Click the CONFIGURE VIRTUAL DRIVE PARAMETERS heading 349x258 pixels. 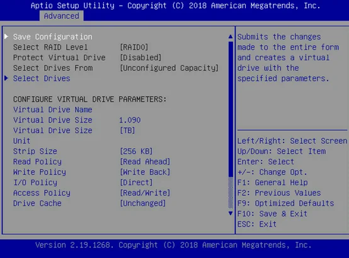pyautogui.click(x=89, y=99)
